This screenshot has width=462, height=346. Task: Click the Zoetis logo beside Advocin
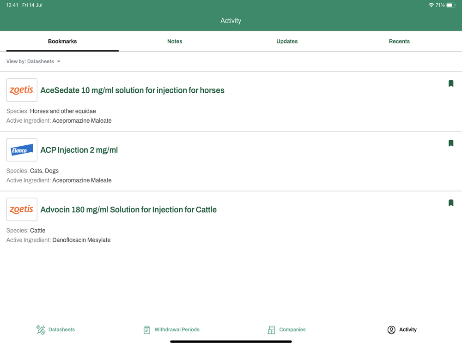click(22, 209)
